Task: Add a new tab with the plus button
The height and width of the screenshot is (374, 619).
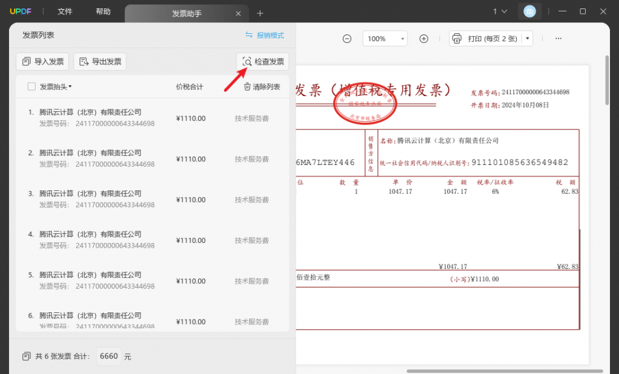Action: (260, 13)
